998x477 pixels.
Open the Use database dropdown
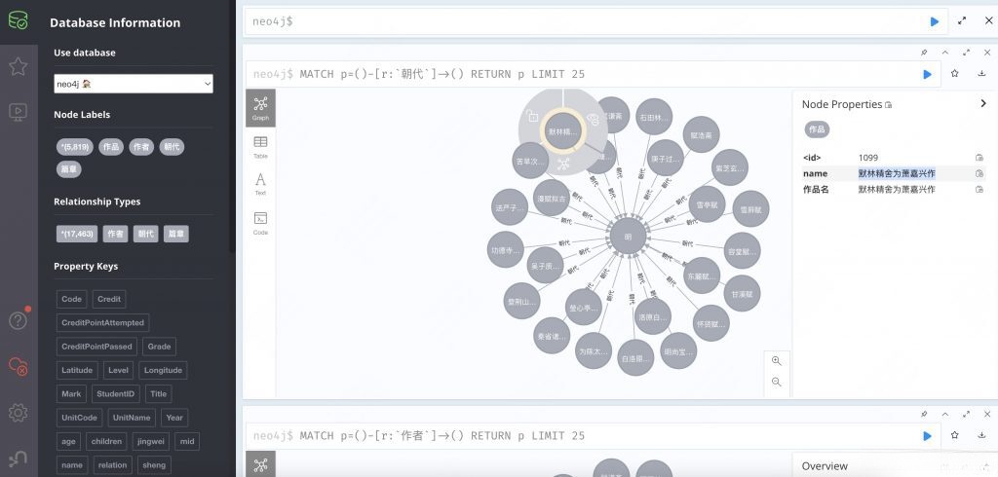pos(134,84)
